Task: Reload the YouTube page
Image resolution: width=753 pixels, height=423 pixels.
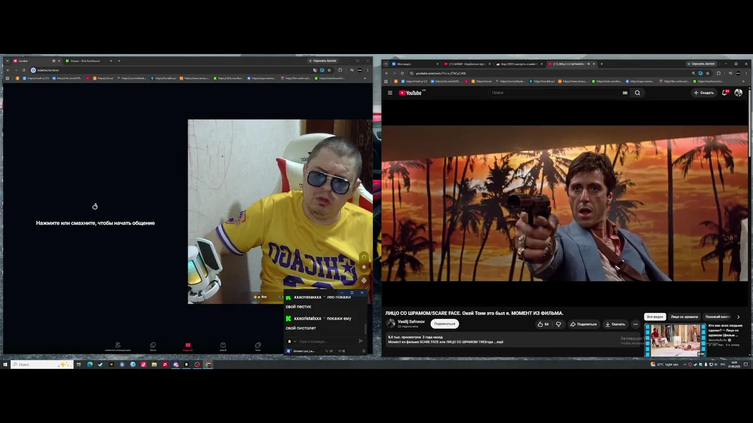Action: [402, 73]
